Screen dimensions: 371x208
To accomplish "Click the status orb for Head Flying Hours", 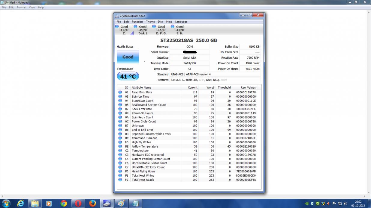I will (x=120, y=171).
